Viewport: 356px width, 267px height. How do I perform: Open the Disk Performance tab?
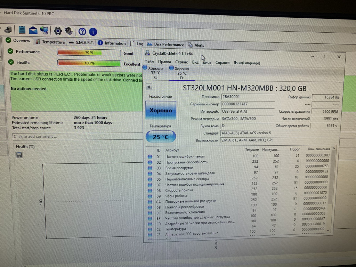pyautogui.click(x=165, y=44)
